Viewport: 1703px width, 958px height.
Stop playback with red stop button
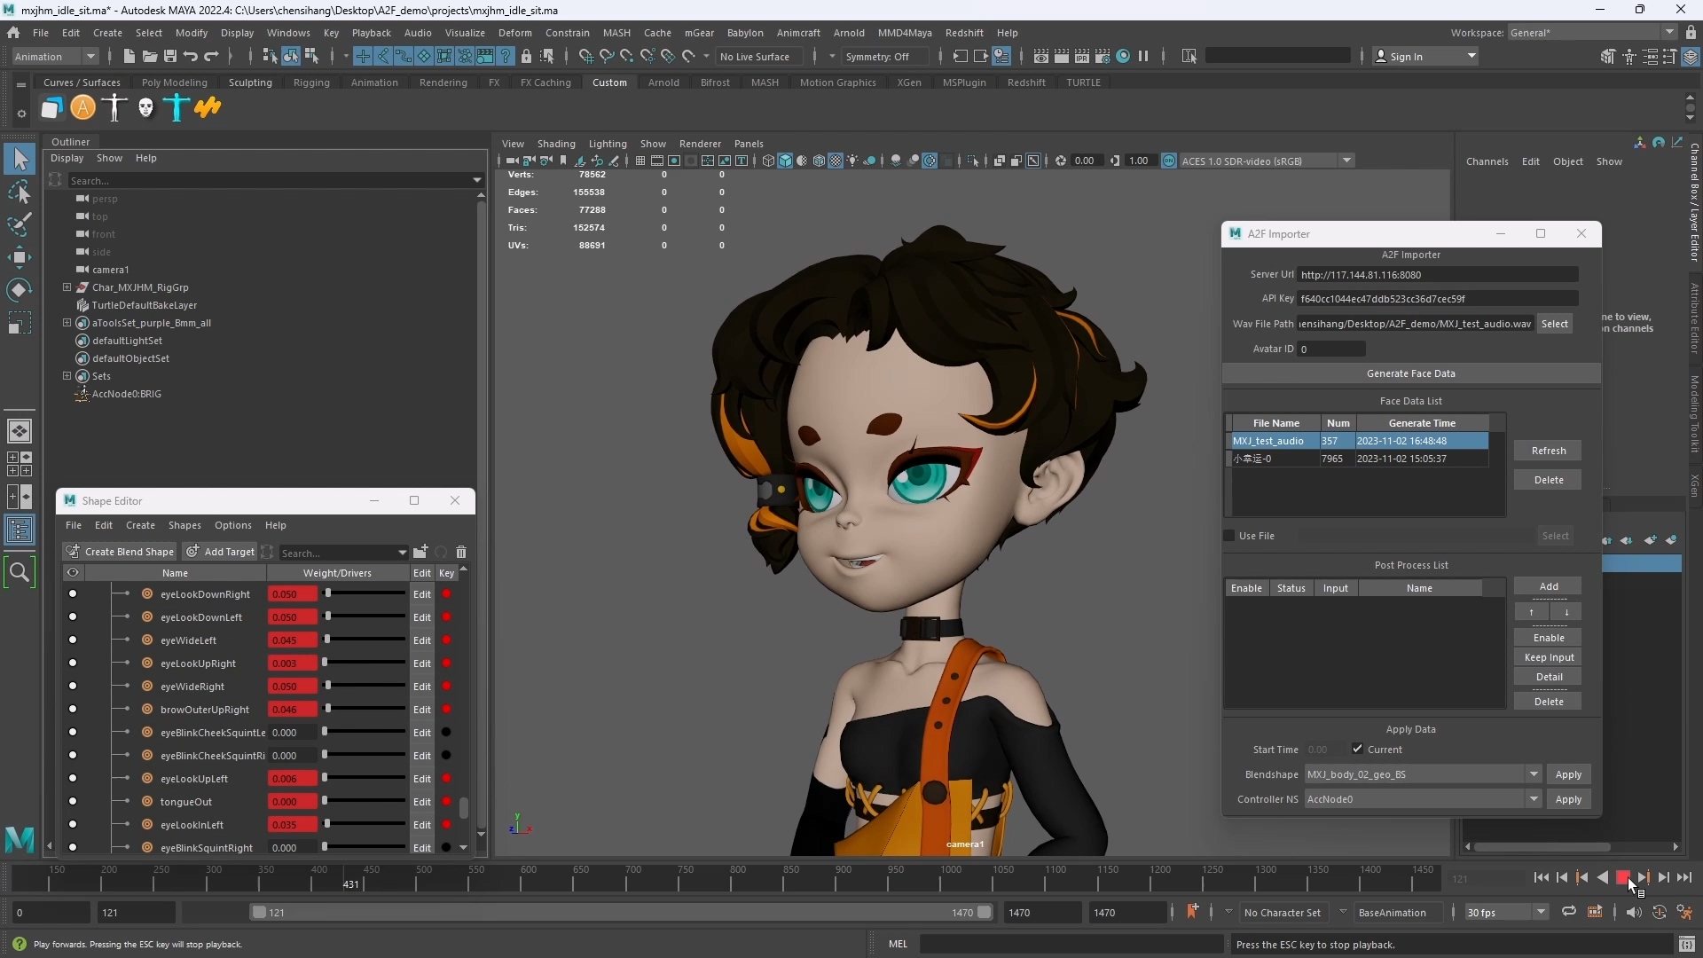click(x=1622, y=877)
